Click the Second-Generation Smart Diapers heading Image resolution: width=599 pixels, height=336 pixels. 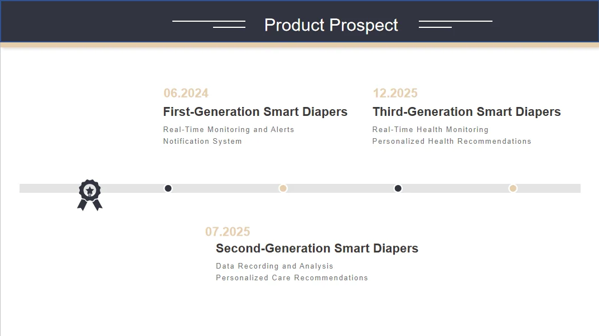coord(317,249)
